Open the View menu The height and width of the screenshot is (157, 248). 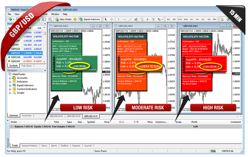[x=17, y=14]
